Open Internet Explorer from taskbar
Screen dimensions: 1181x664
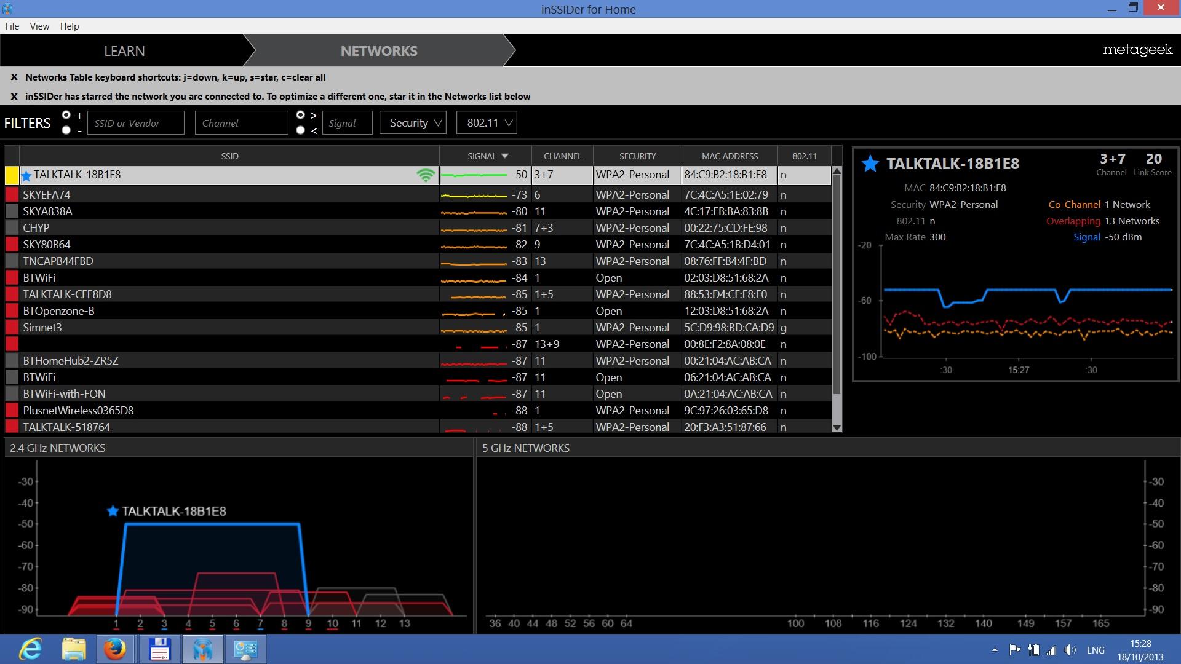click(x=30, y=649)
